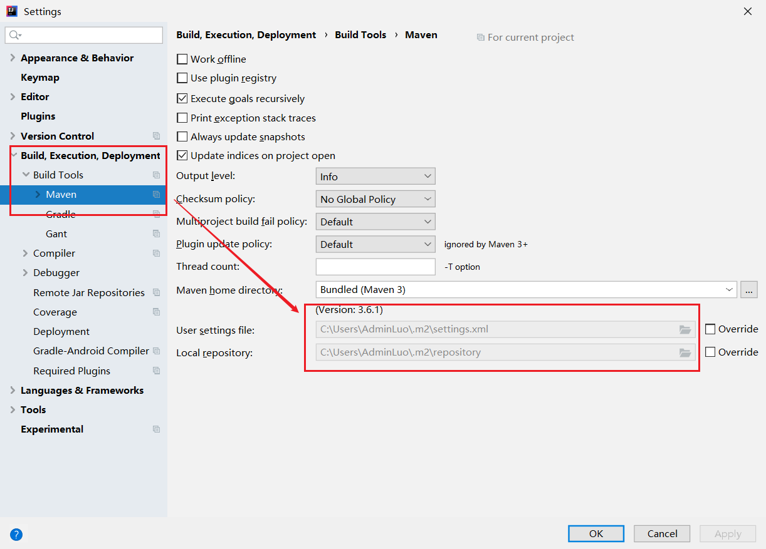766x549 pixels.
Task: Click the project-level icon next to Gant
Action: pyautogui.click(x=156, y=233)
